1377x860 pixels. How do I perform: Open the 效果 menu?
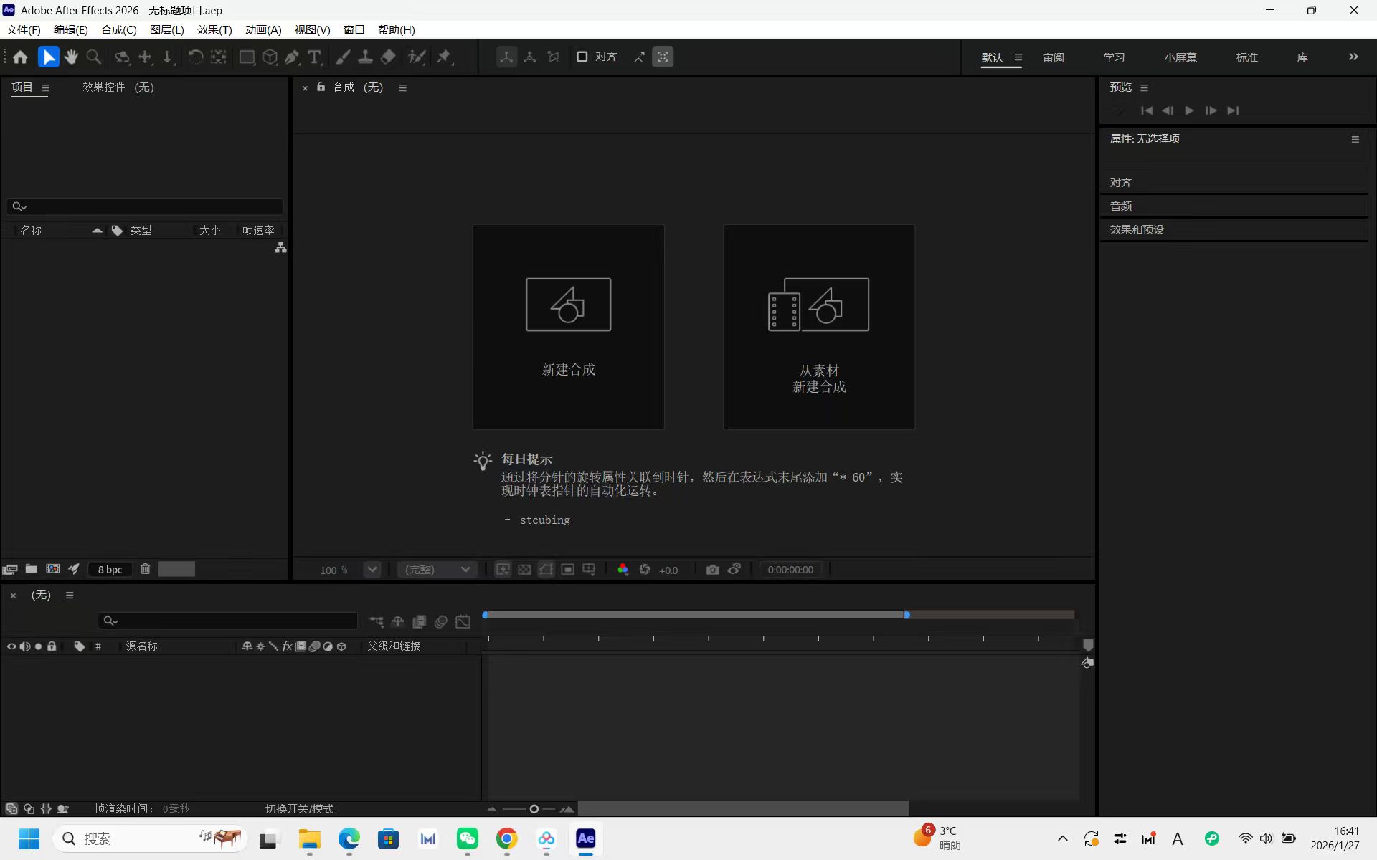point(214,29)
